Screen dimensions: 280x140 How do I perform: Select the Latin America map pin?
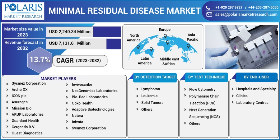[x=151, y=49]
